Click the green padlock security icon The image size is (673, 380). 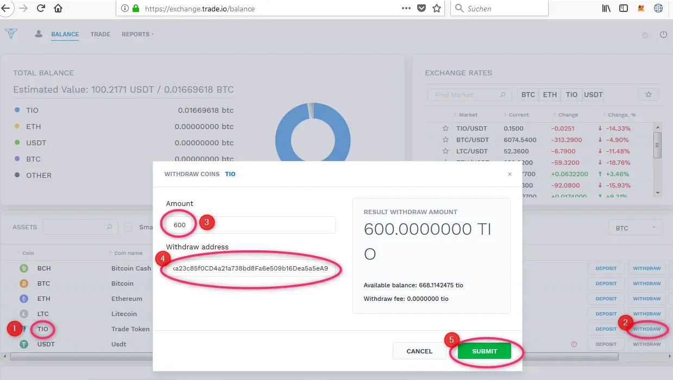coord(135,9)
